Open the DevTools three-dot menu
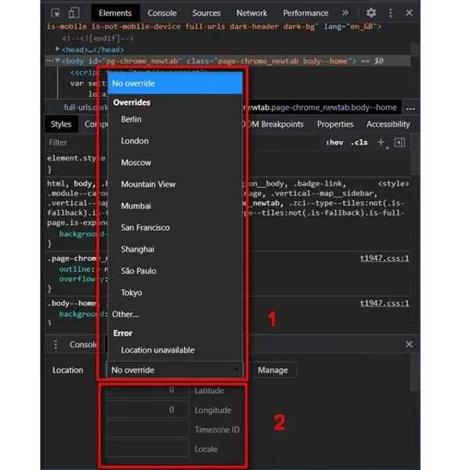This screenshot has height=470, width=470. click(390, 13)
